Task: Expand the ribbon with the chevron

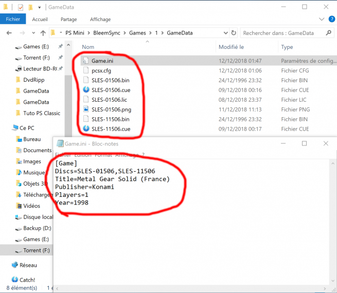Action: 322,19
